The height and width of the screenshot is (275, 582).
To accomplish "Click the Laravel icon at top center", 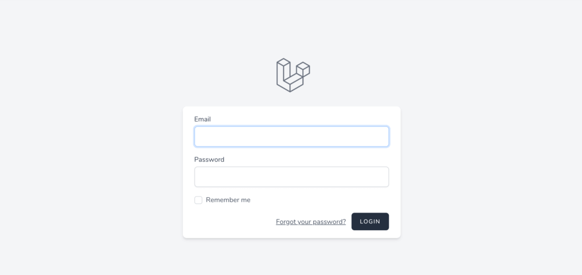I will coord(293,75).
